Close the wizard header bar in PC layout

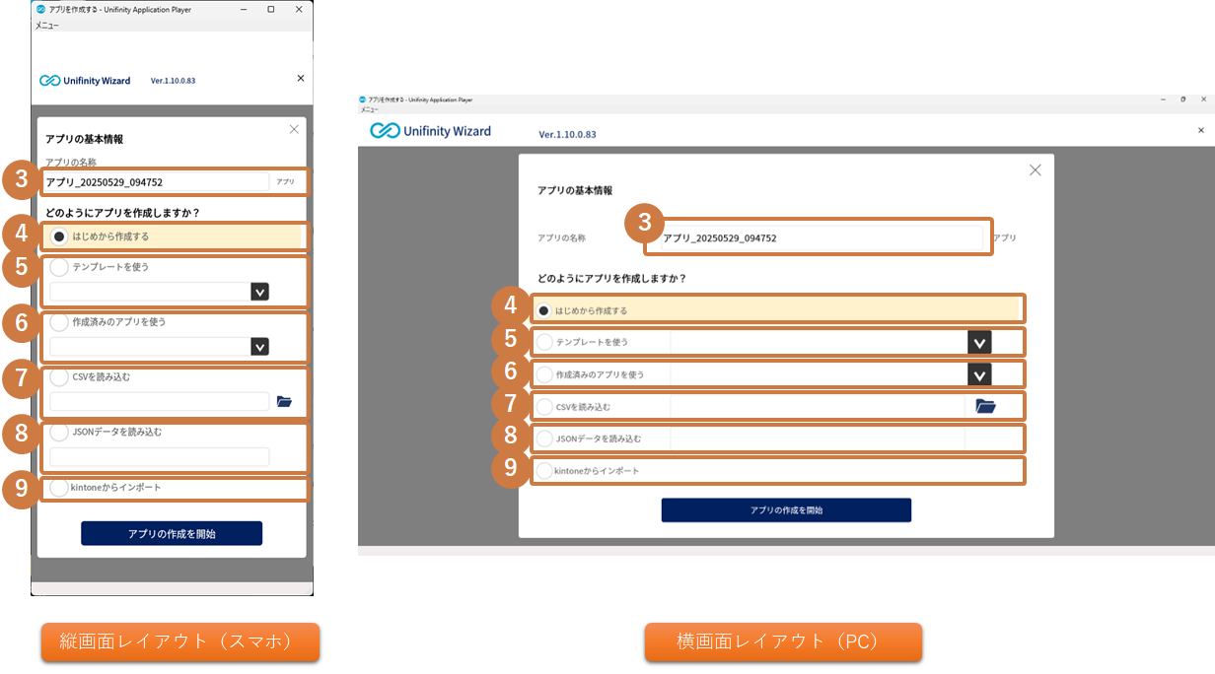coord(1200,130)
